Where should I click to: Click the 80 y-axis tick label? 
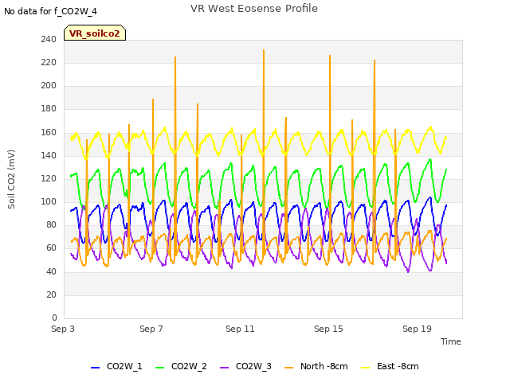51,224
